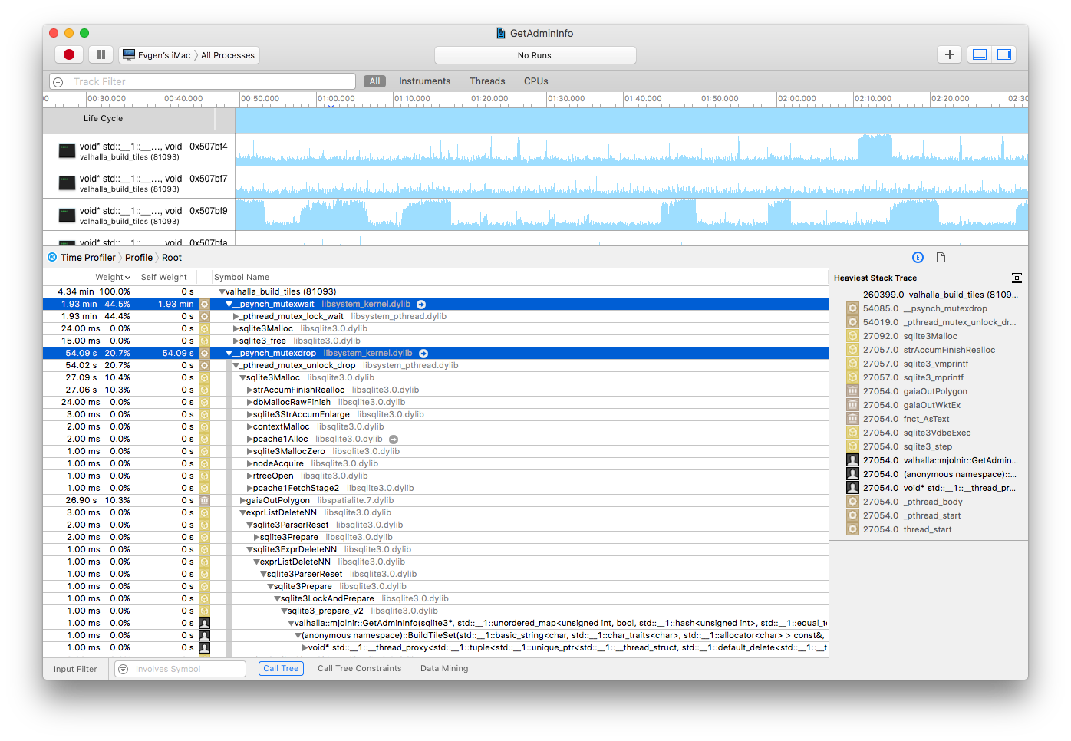The height and width of the screenshot is (741, 1071).
Task: Click the Pause button in the toolbar
Action: point(101,54)
